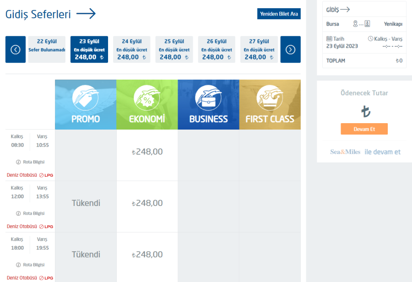Viewport: 412px width, 282px height.
Task: Select the 24 Eylül date tab
Action: point(132,49)
